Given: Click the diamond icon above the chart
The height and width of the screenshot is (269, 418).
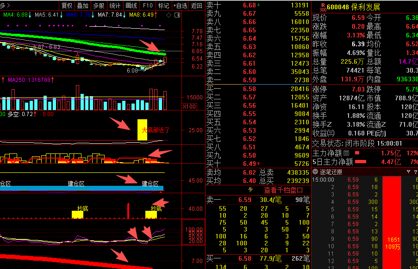Looking at the screenshot, I should click(x=169, y=15).
